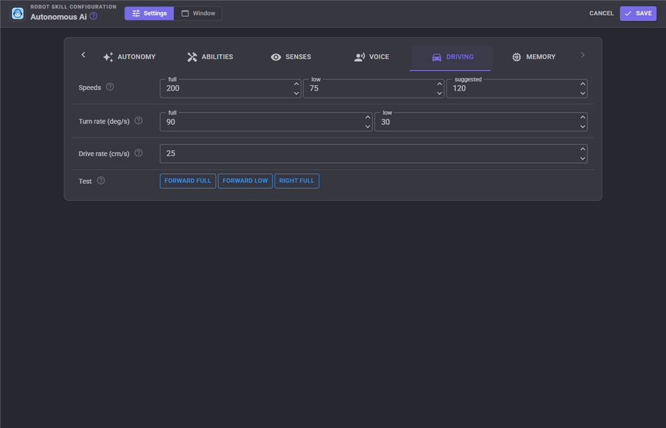This screenshot has height=428, width=666.
Task: Decrease the full turn rate value
Action: (x=368, y=127)
